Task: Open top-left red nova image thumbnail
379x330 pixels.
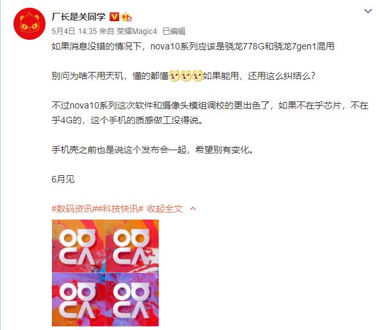Action: point(78,246)
